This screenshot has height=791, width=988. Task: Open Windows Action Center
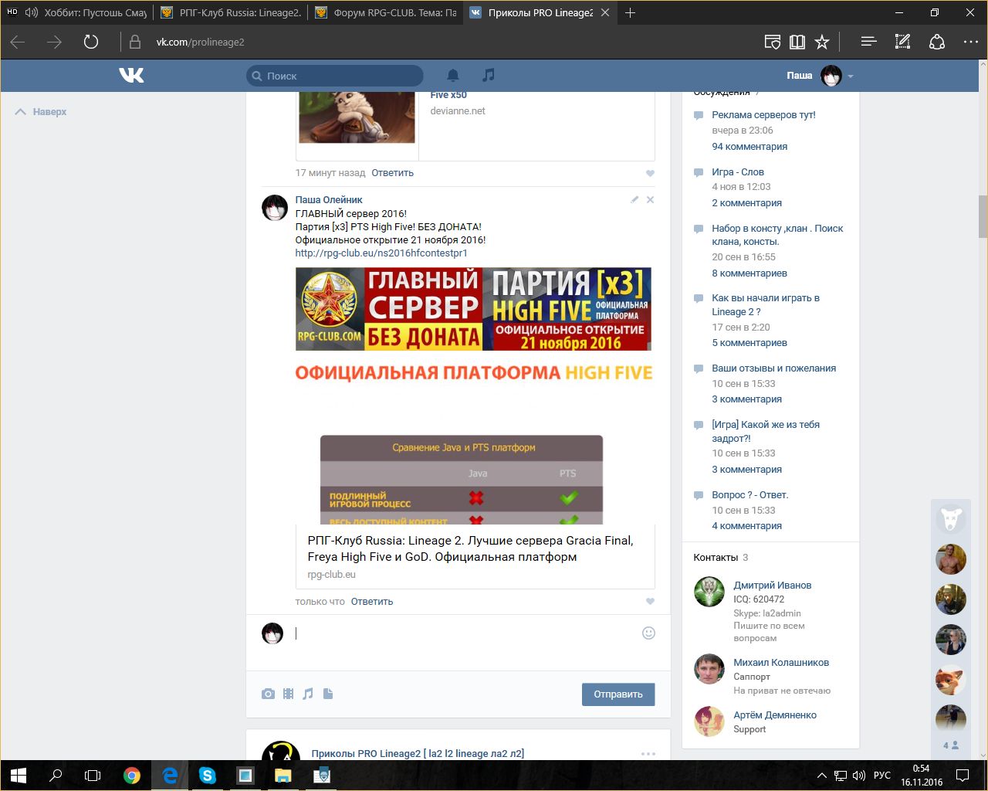tap(963, 776)
